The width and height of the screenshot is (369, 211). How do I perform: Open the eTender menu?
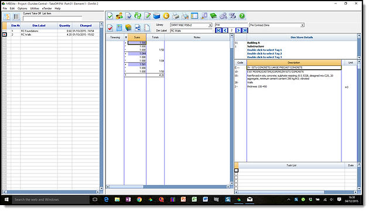point(47,8)
